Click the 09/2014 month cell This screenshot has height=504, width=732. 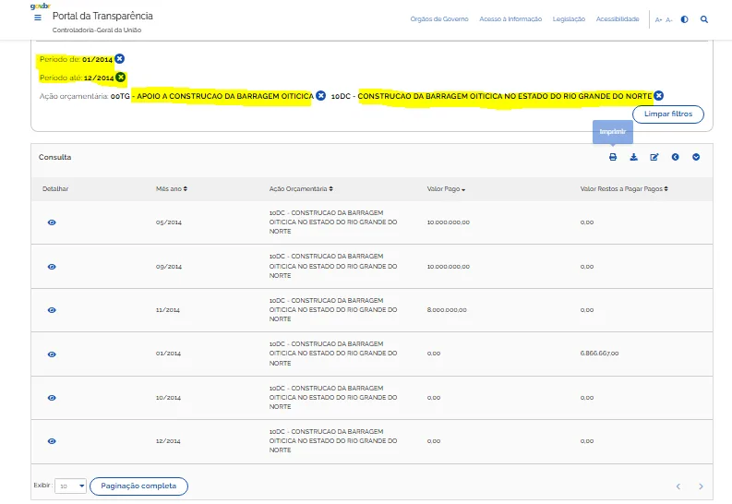[169, 267]
